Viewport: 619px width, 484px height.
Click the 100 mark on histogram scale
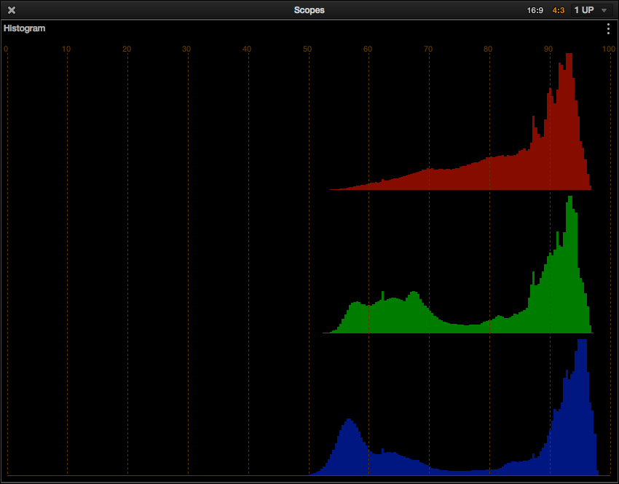[x=607, y=49]
